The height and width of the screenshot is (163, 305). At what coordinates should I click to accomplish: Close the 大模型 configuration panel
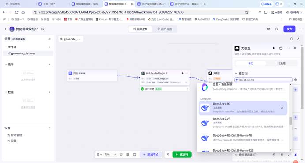point(295,48)
